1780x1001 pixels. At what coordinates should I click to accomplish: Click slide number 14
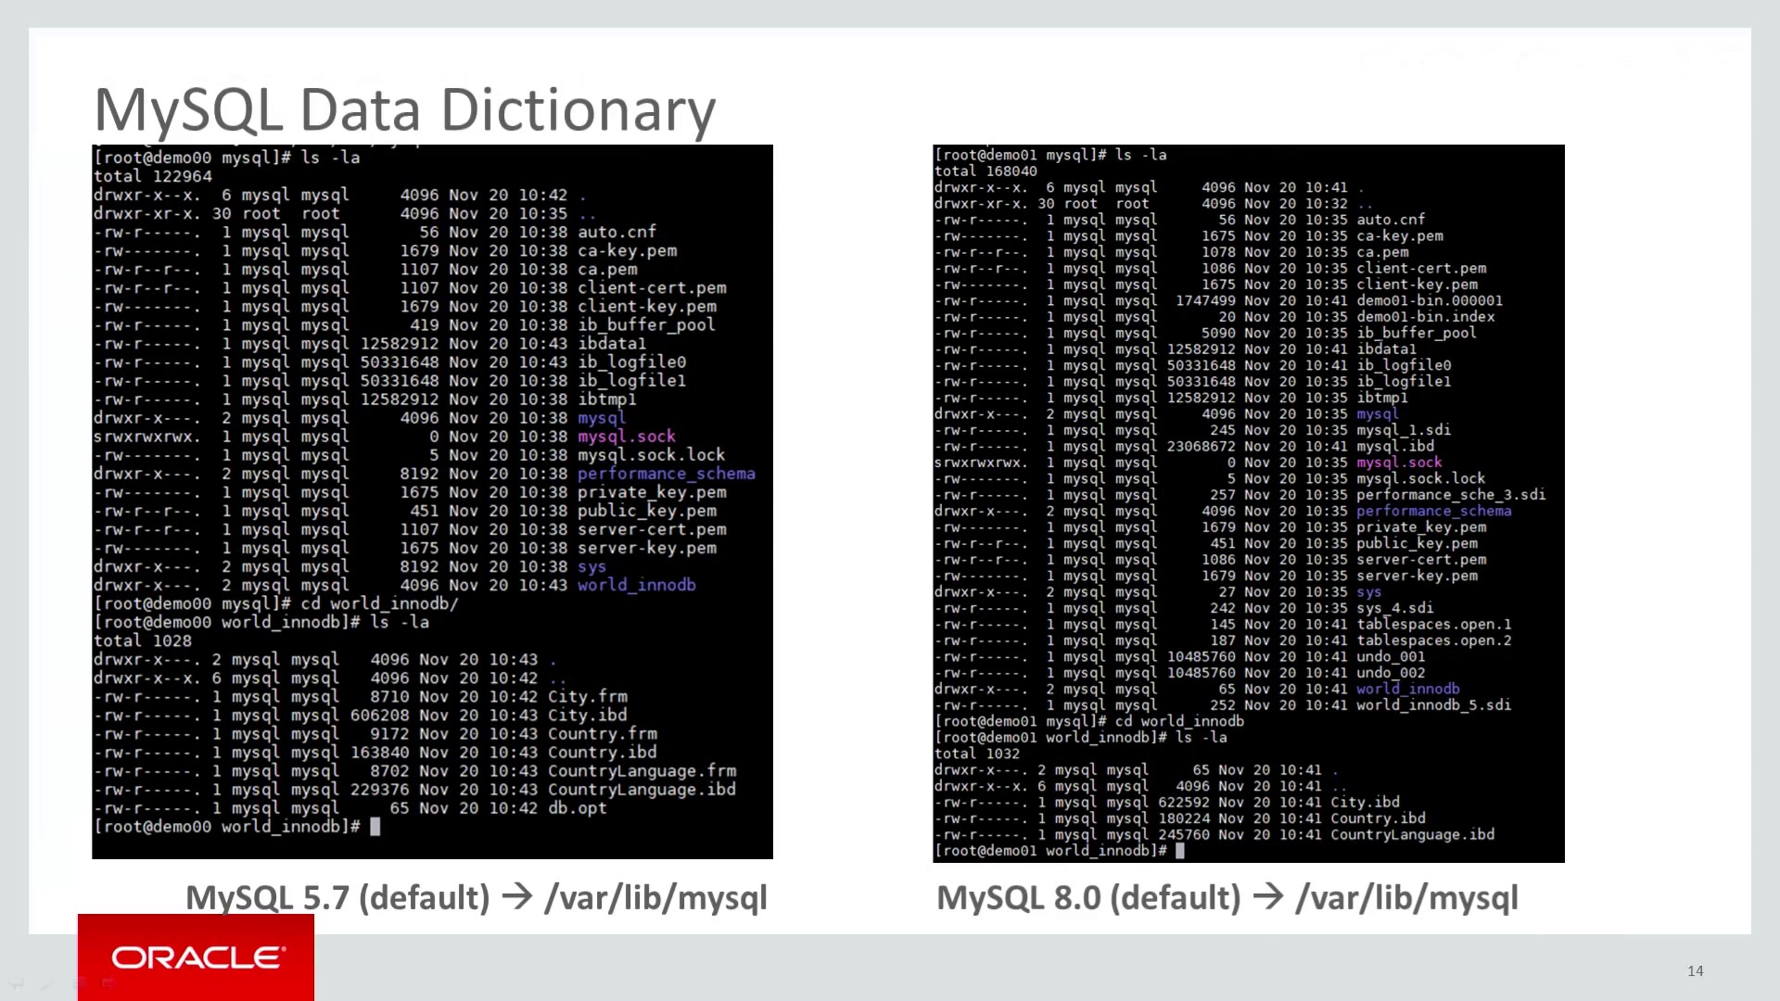pyautogui.click(x=1696, y=970)
